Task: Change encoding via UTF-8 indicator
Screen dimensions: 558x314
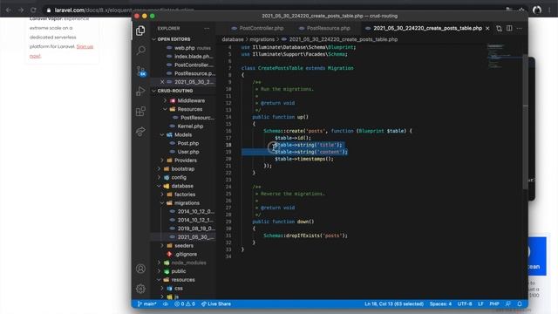Action: coord(465,304)
